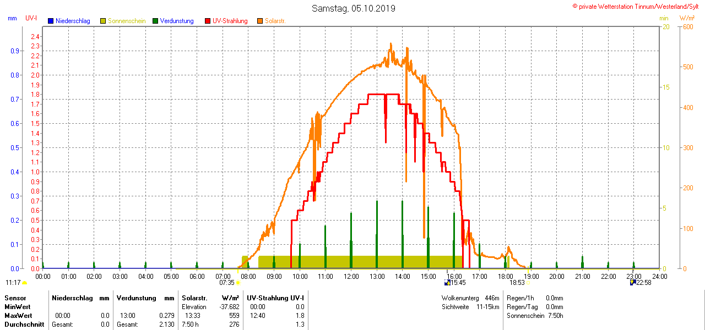Click the 15:00 time axis label
The width and height of the screenshot is (705, 330).
pos(429,276)
